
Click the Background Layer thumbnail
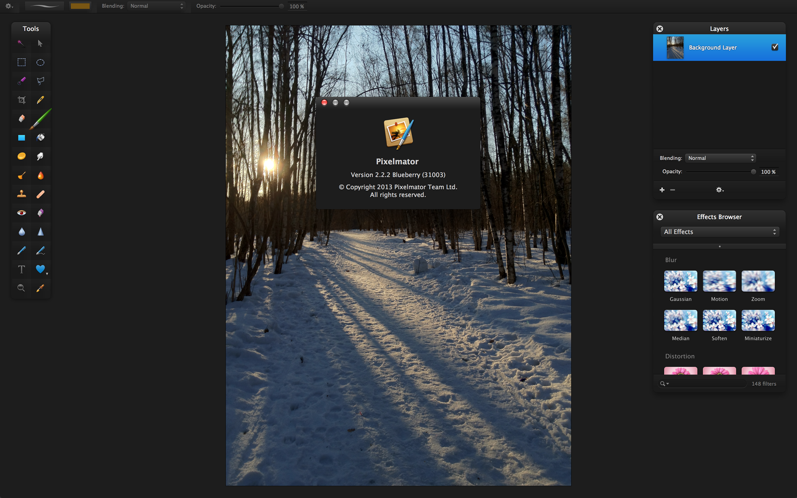click(x=675, y=47)
